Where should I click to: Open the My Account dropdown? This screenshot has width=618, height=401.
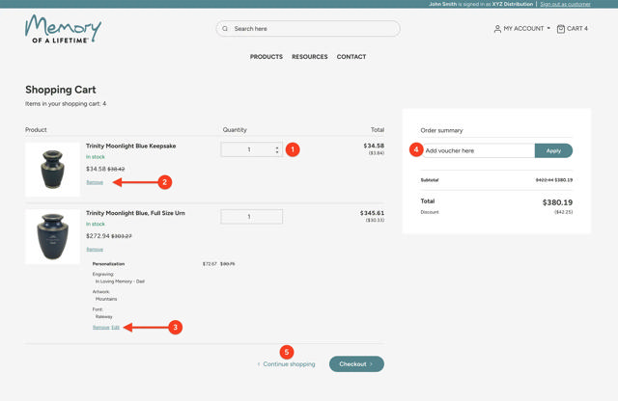pos(521,28)
